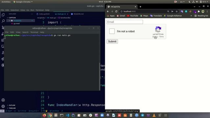This screenshot has width=210, height=118.
Task: Click the Chrome back arrow
Action: [x=108, y=11]
